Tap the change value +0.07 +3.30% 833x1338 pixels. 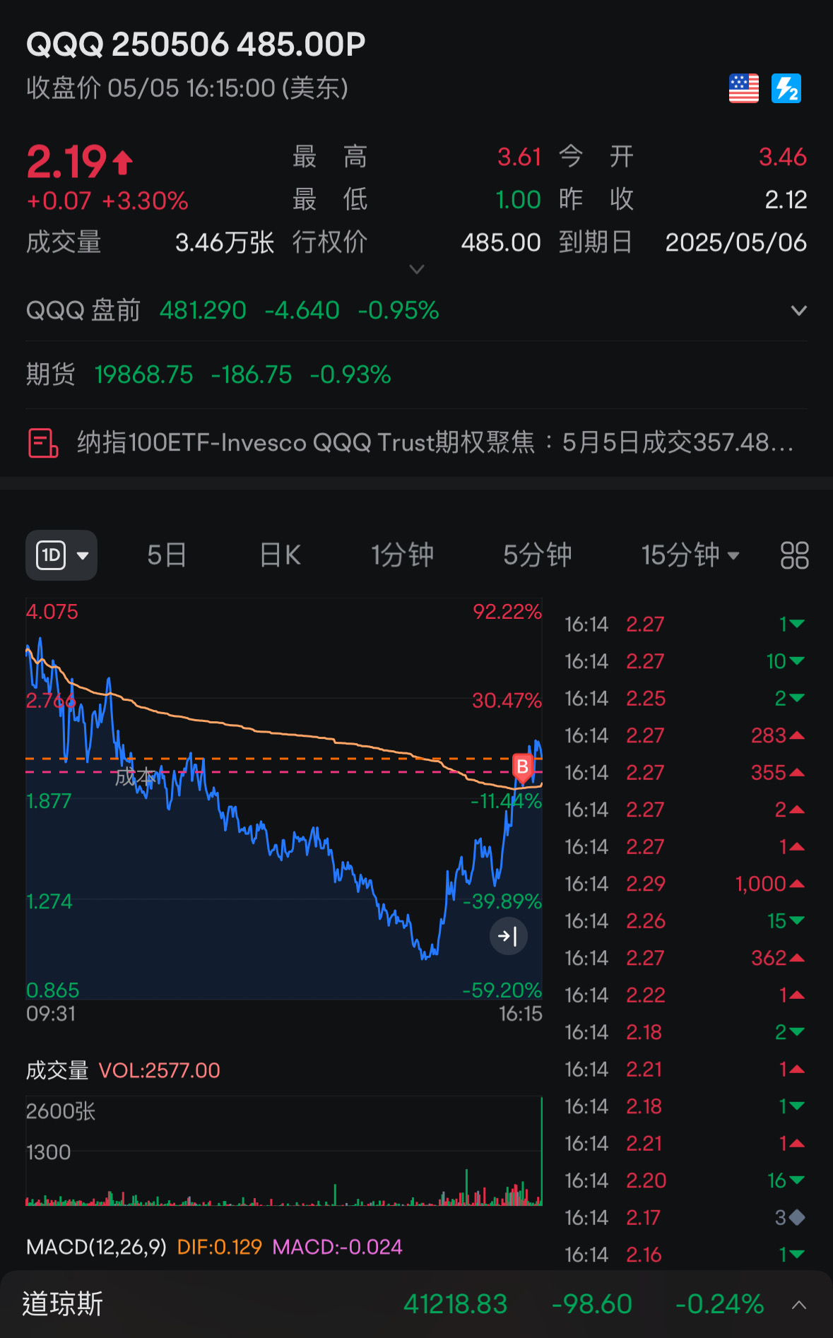tap(107, 201)
